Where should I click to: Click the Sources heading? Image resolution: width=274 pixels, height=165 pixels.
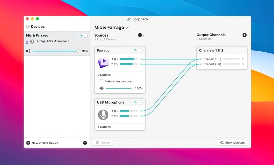point(101,35)
